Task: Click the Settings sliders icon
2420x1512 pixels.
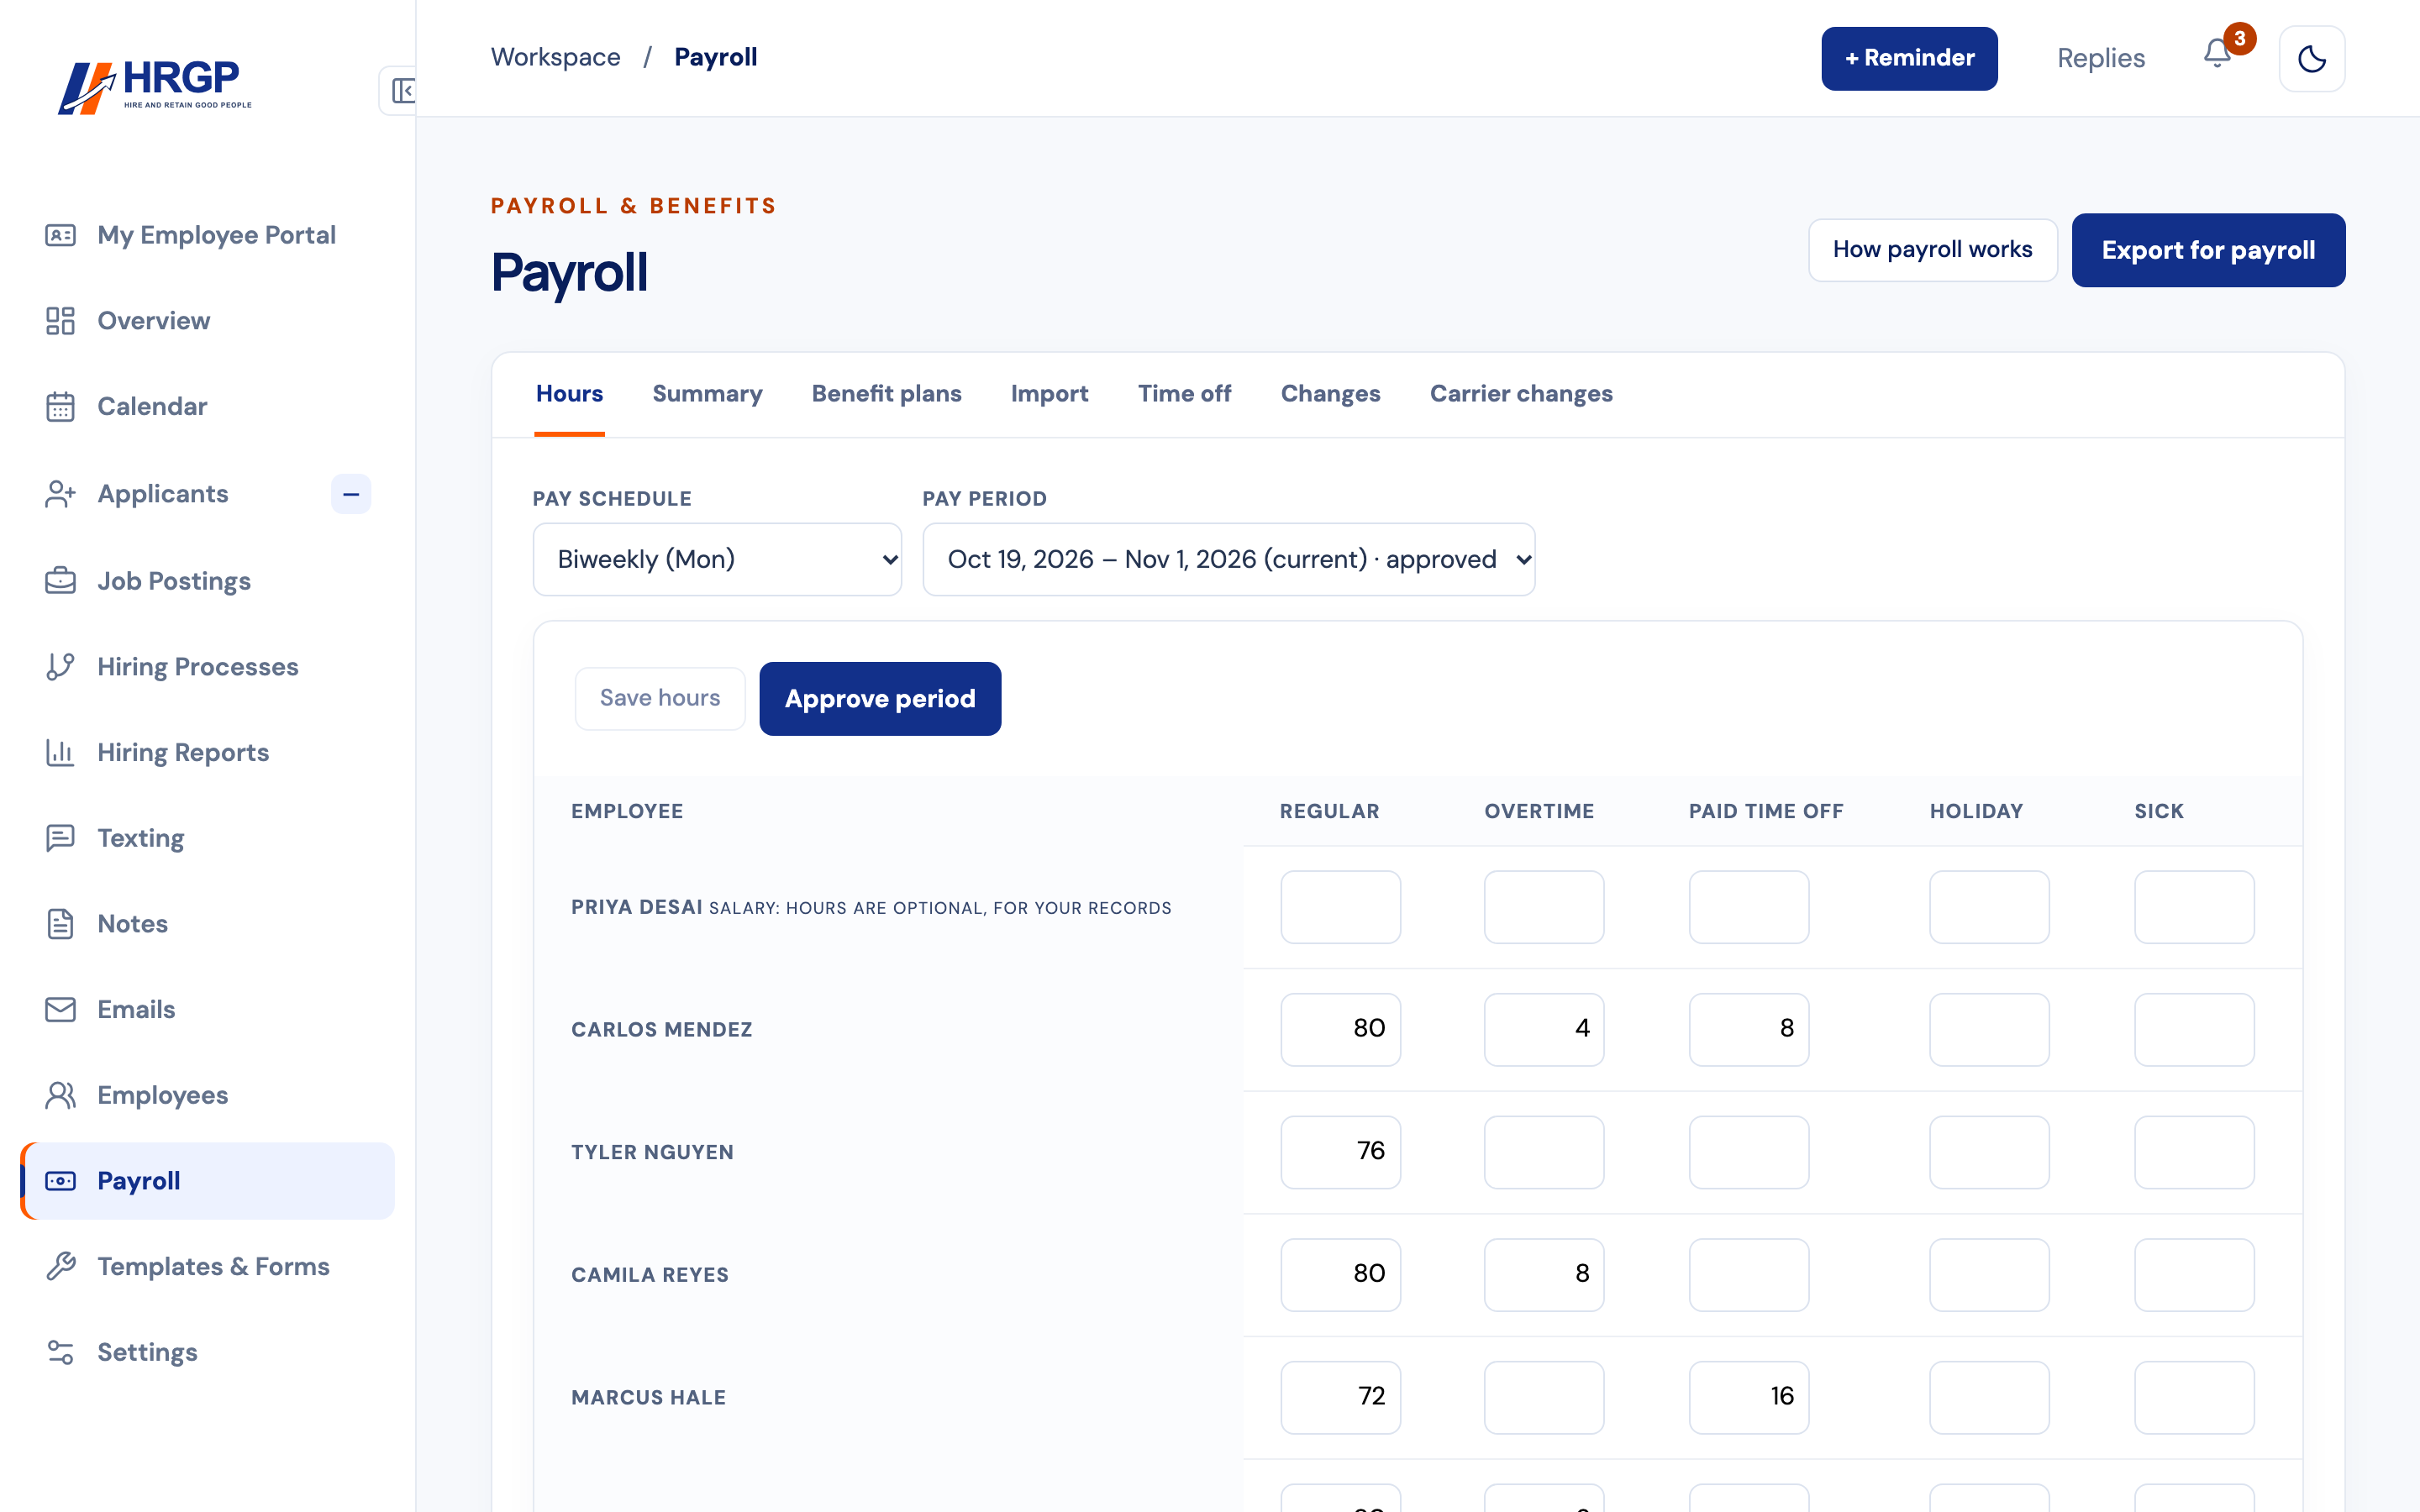Action: 60,1353
